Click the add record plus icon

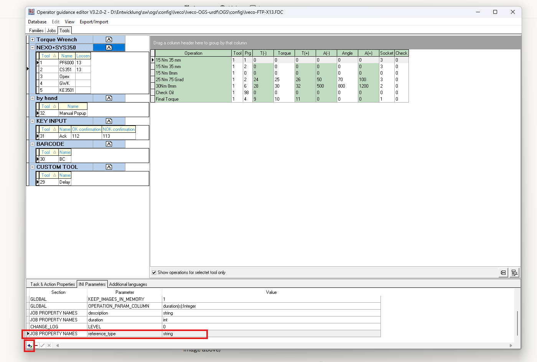(29, 346)
